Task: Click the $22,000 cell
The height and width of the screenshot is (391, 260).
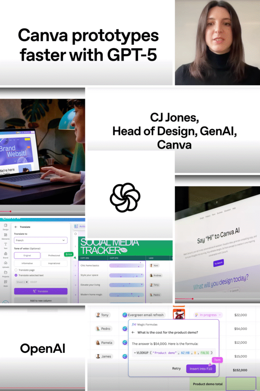Action: (x=241, y=315)
